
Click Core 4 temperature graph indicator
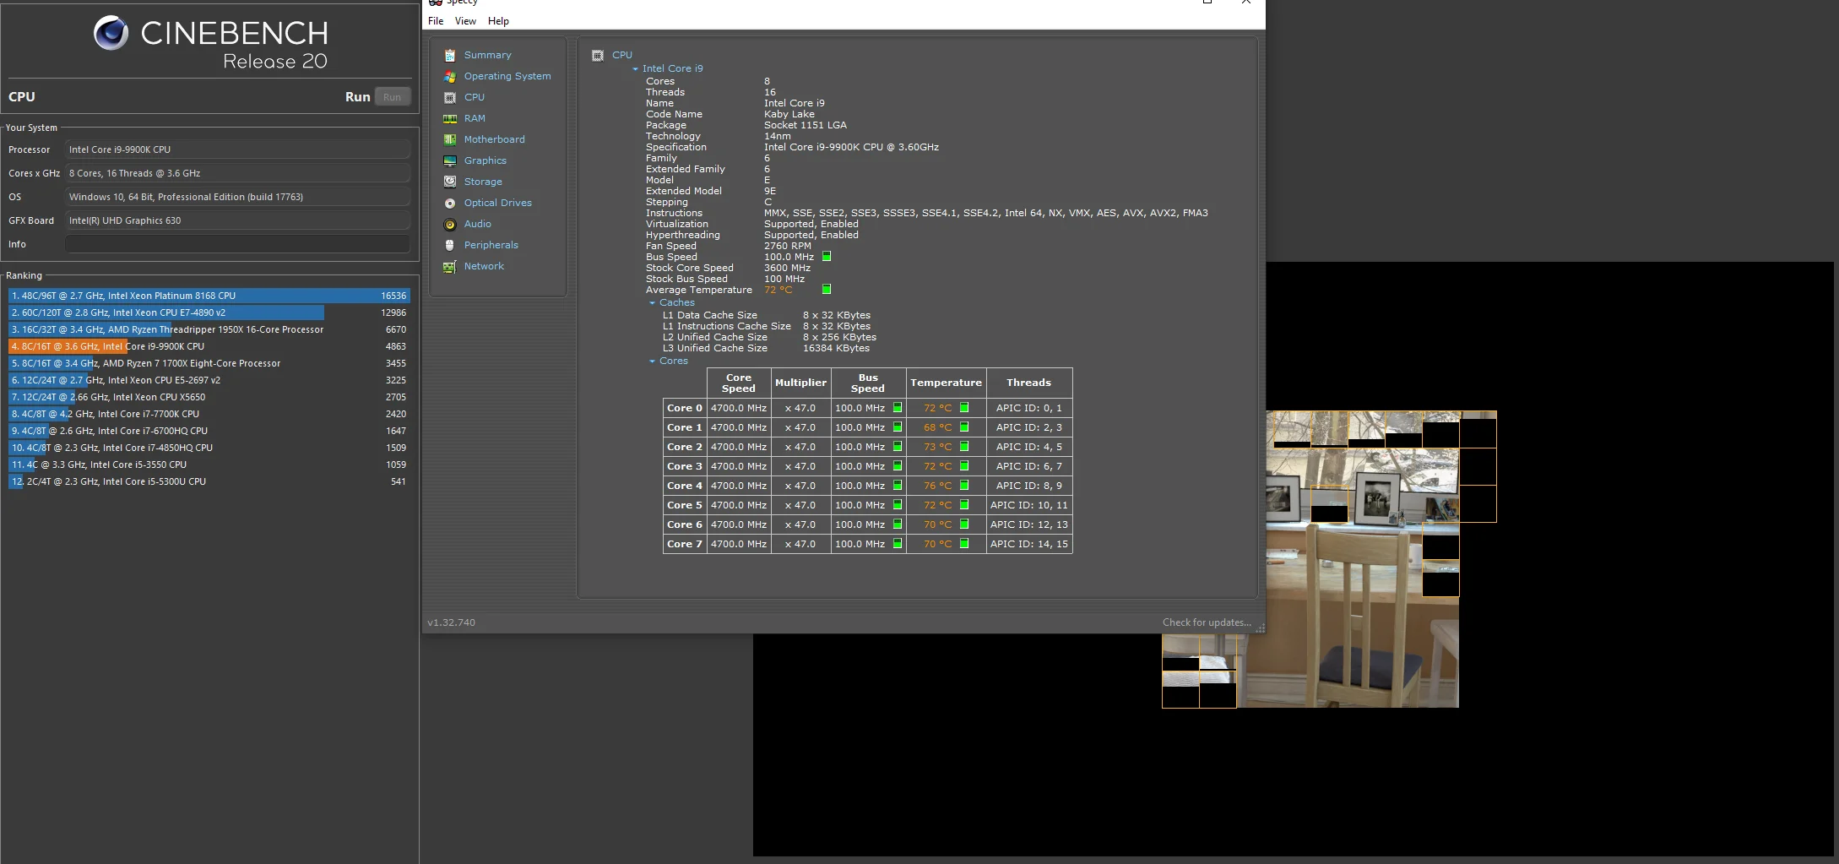pos(964,486)
